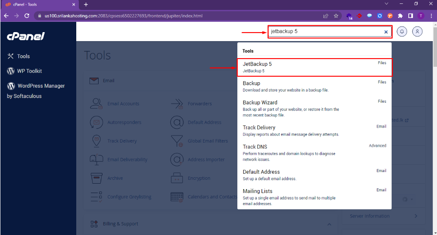Click the notifications bell icon

click(x=401, y=32)
